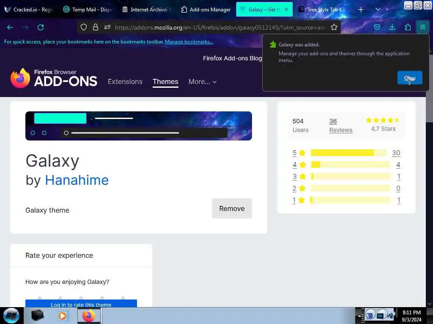List all tabs dropdown arrow
This screenshot has height=324, width=433.
click(x=378, y=10)
